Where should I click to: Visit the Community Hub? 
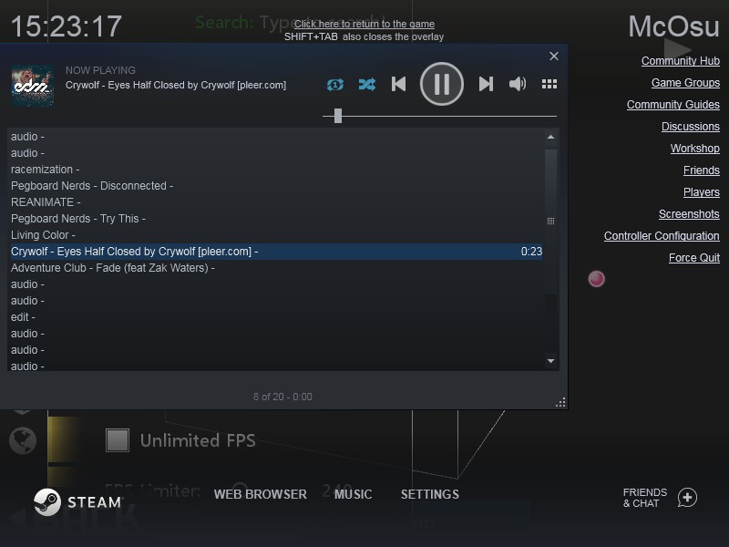pyautogui.click(x=680, y=60)
